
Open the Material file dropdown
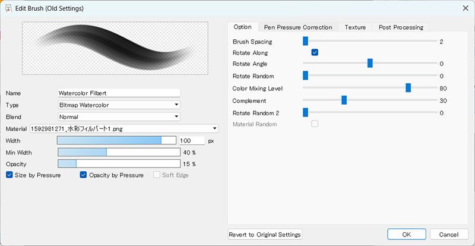[124, 128]
